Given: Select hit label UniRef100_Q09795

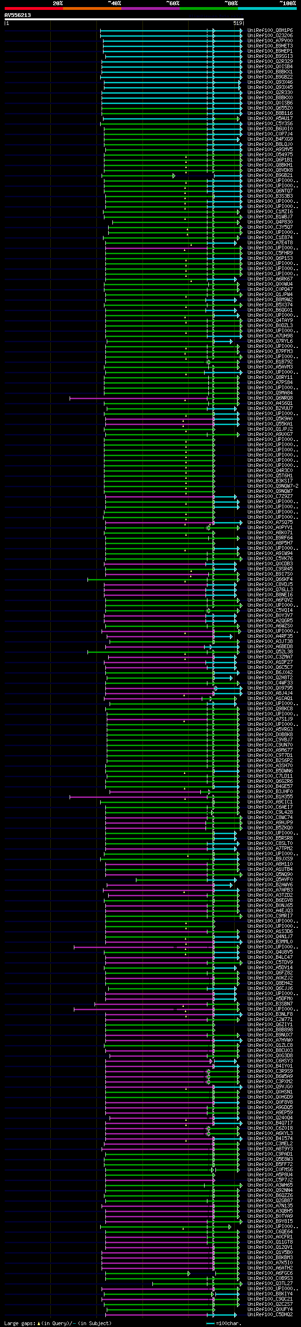Looking at the screenshot, I should pyautogui.click(x=270, y=688).
